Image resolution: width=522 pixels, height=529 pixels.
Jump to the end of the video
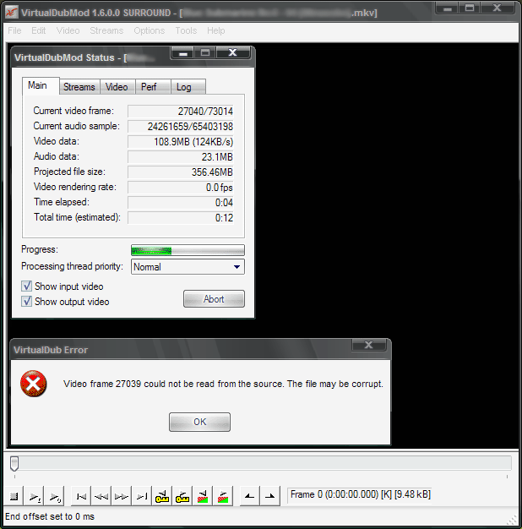pos(142,496)
